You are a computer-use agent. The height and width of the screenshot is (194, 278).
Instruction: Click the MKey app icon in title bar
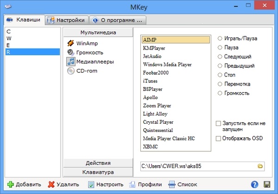[8, 7]
